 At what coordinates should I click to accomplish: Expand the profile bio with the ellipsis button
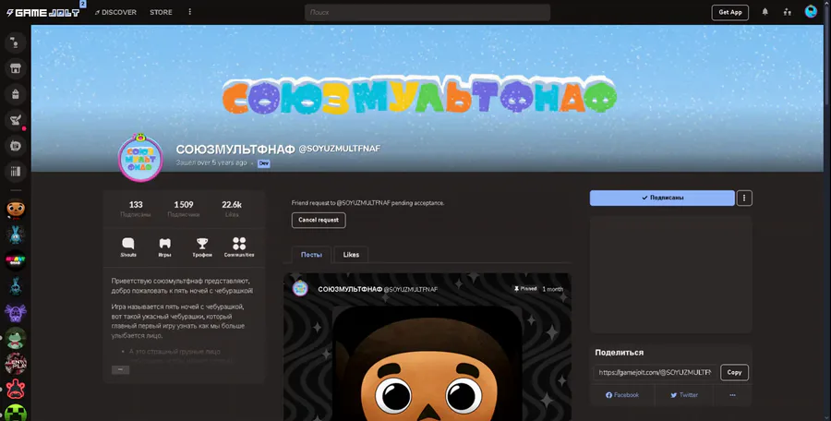coord(120,369)
